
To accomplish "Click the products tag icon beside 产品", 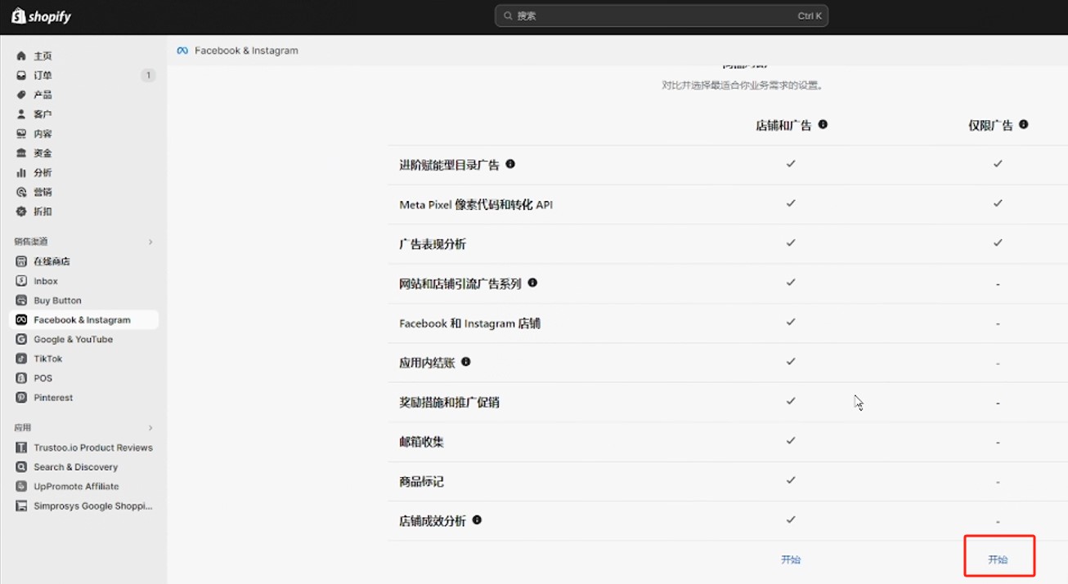I will tap(21, 95).
